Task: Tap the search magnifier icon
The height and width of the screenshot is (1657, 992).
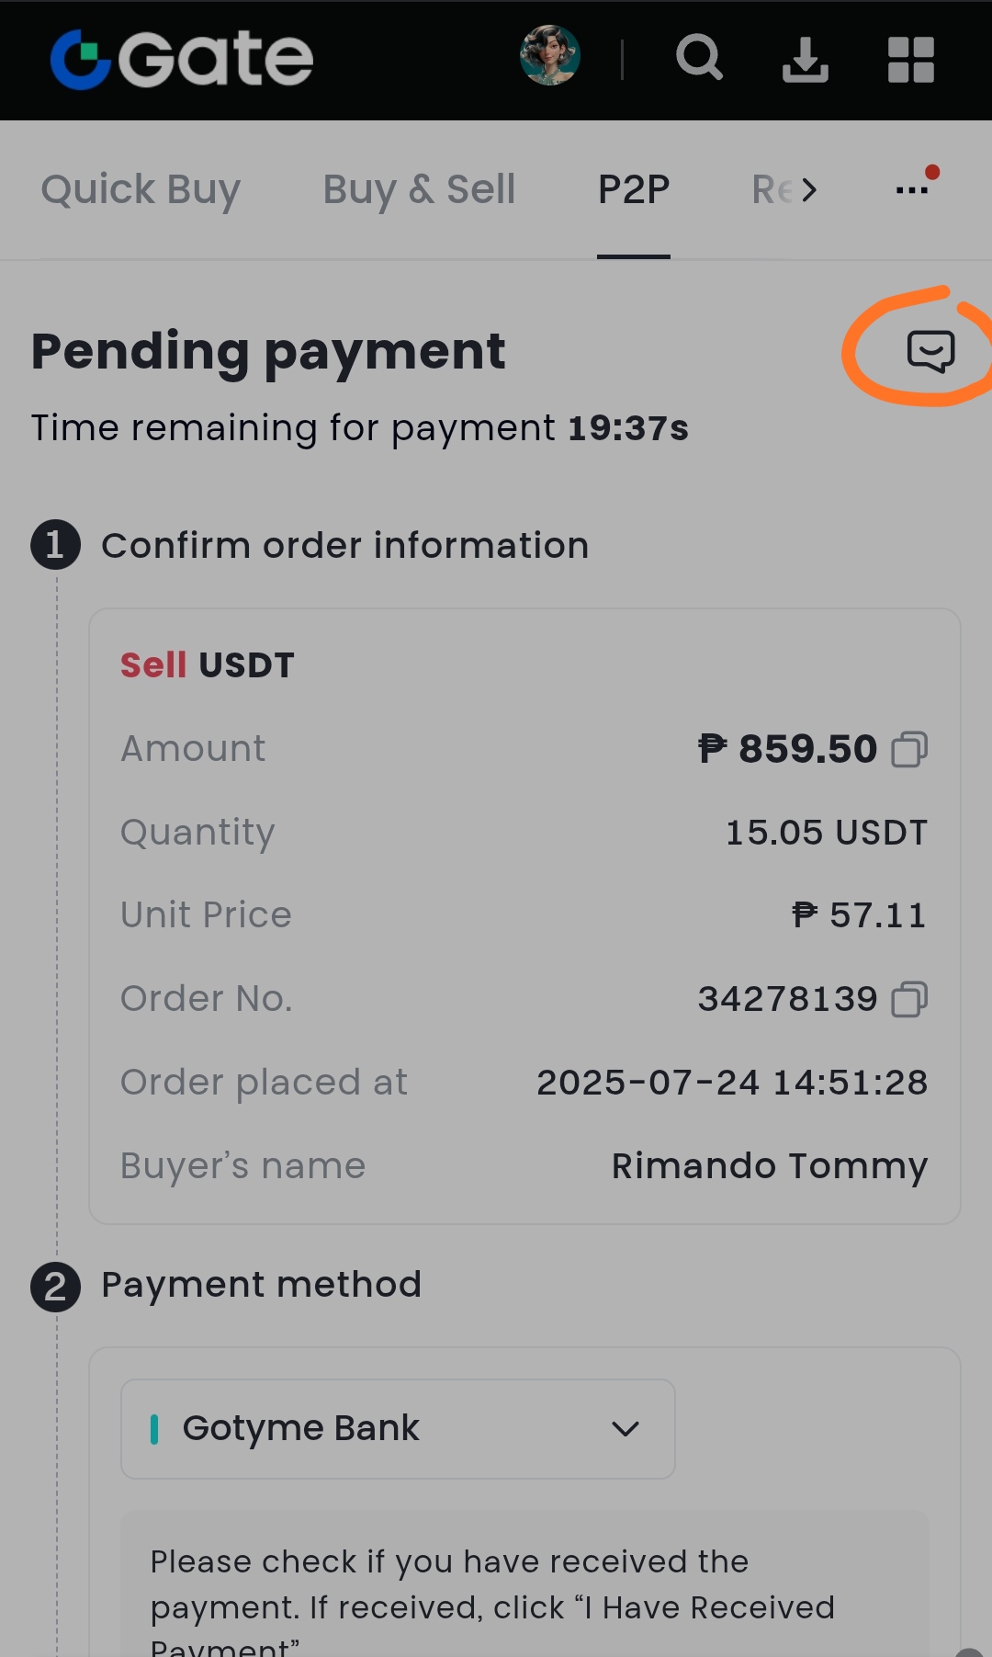Action: [x=700, y=58]
